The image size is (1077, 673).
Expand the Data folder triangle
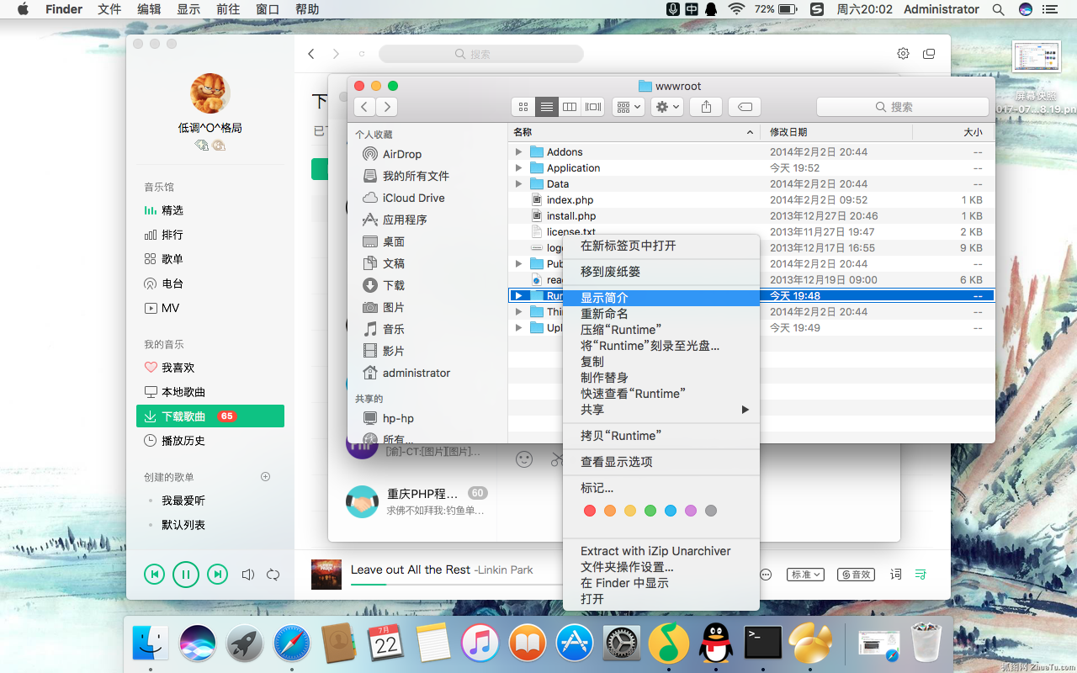point(518,184)
